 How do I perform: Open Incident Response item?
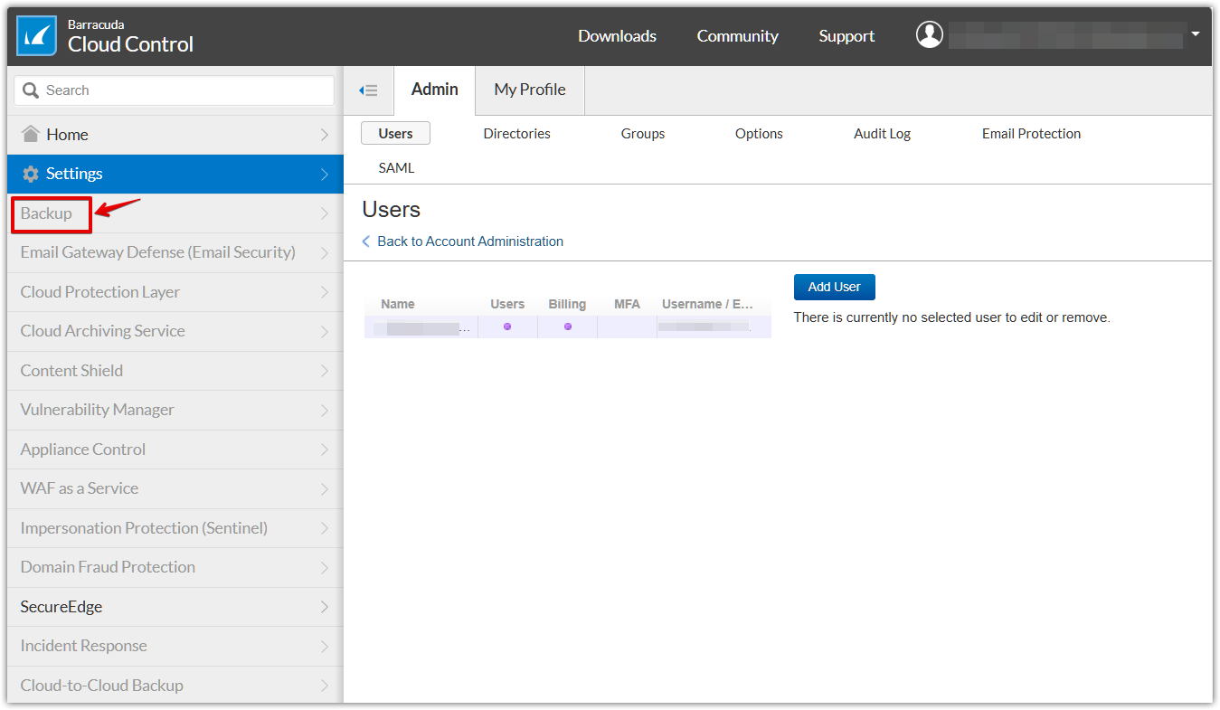click(175, 646)
